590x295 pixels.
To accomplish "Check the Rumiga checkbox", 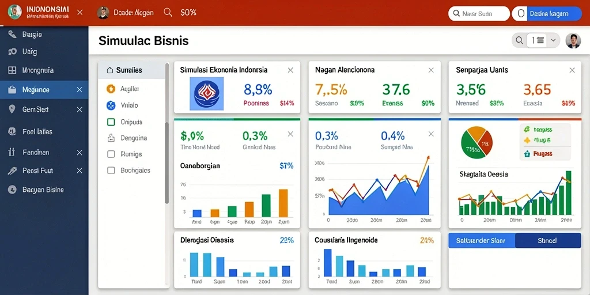I will tap(111, 154).
